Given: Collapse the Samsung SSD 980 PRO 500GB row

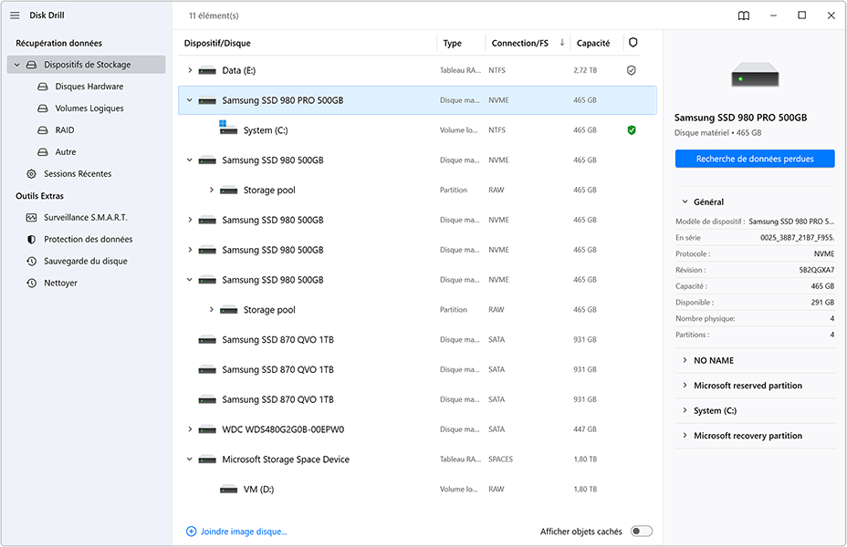Looking at the screenshot, I should tap(190, 100).
